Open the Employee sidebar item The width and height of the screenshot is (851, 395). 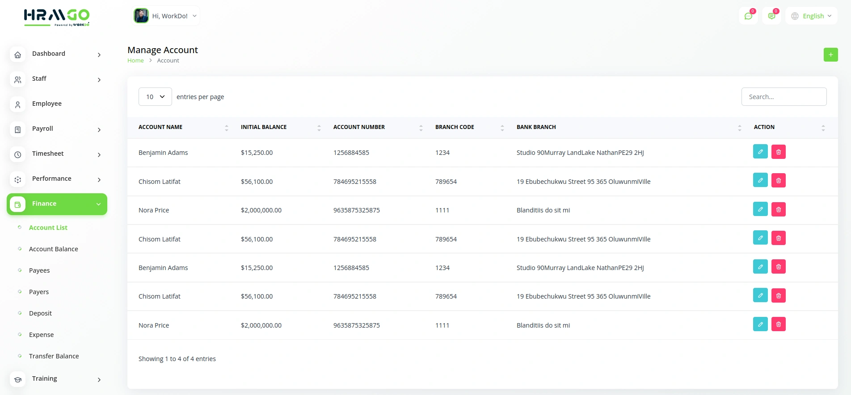pos(47,104)
